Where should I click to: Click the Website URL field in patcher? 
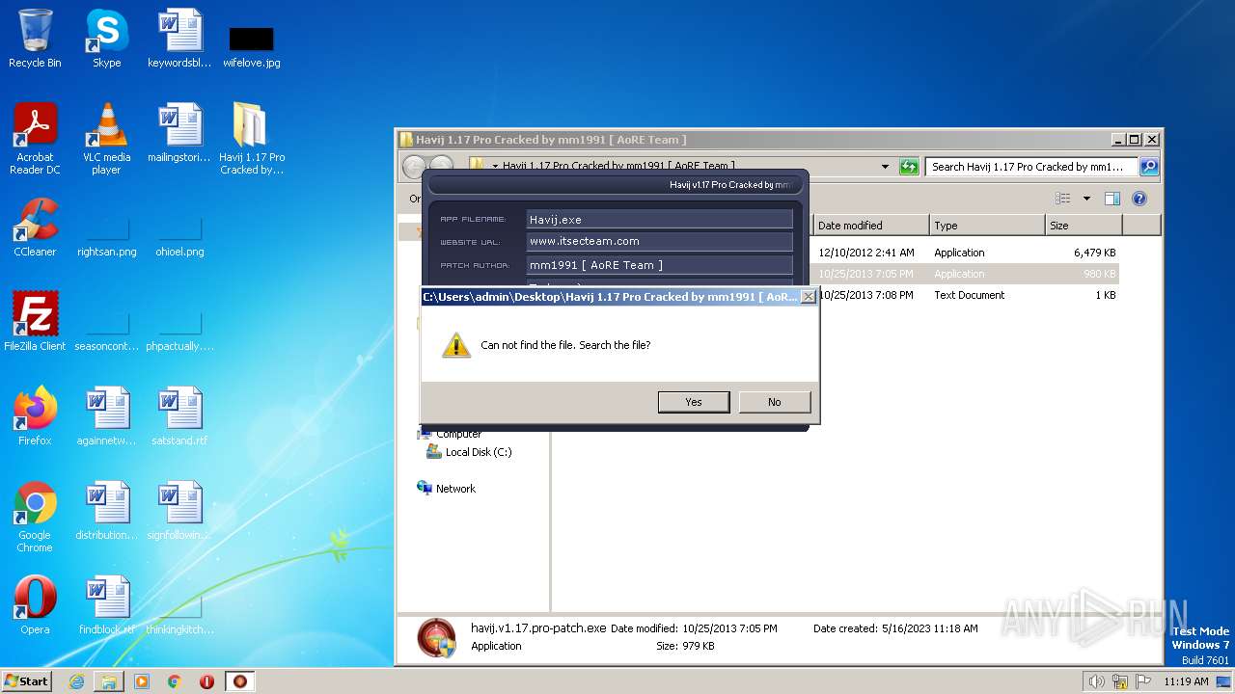659,242
